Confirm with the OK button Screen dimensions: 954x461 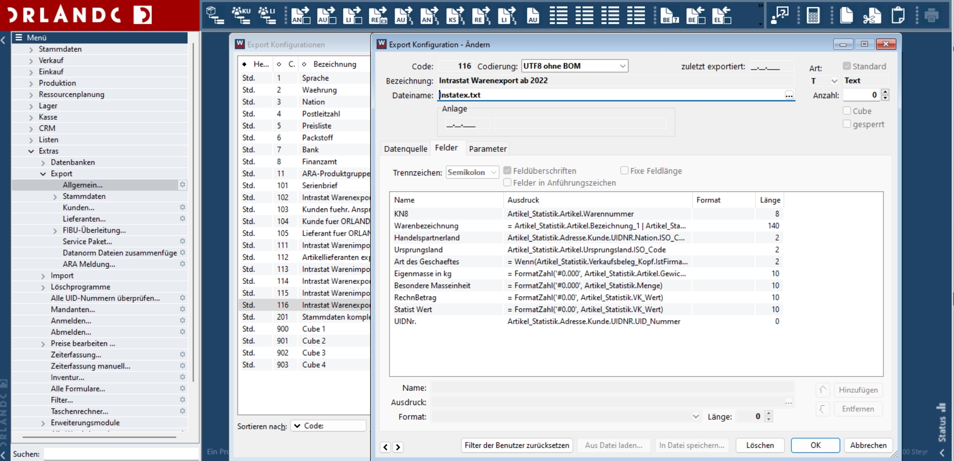815,445
